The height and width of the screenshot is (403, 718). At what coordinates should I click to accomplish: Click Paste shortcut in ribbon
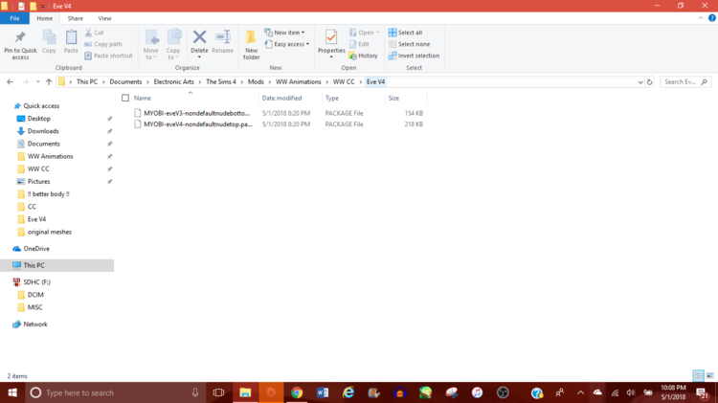108,56
